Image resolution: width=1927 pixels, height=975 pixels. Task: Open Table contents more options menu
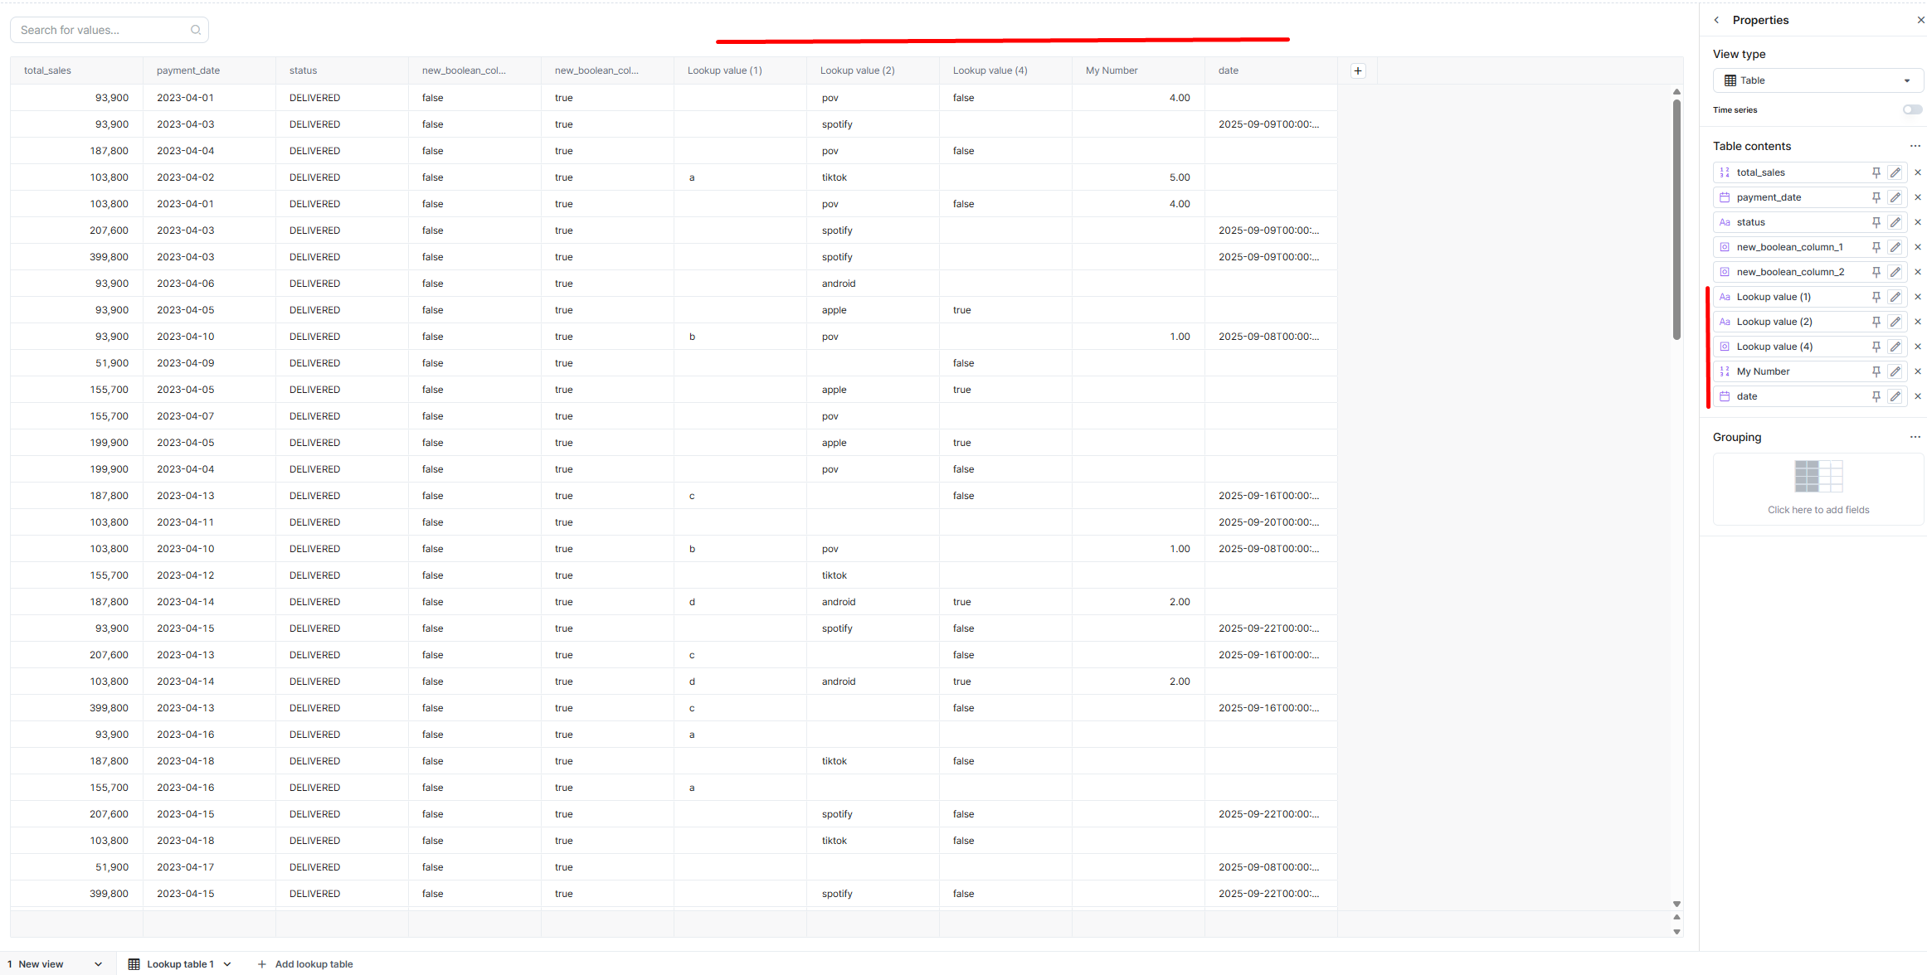pos(1915,146)
